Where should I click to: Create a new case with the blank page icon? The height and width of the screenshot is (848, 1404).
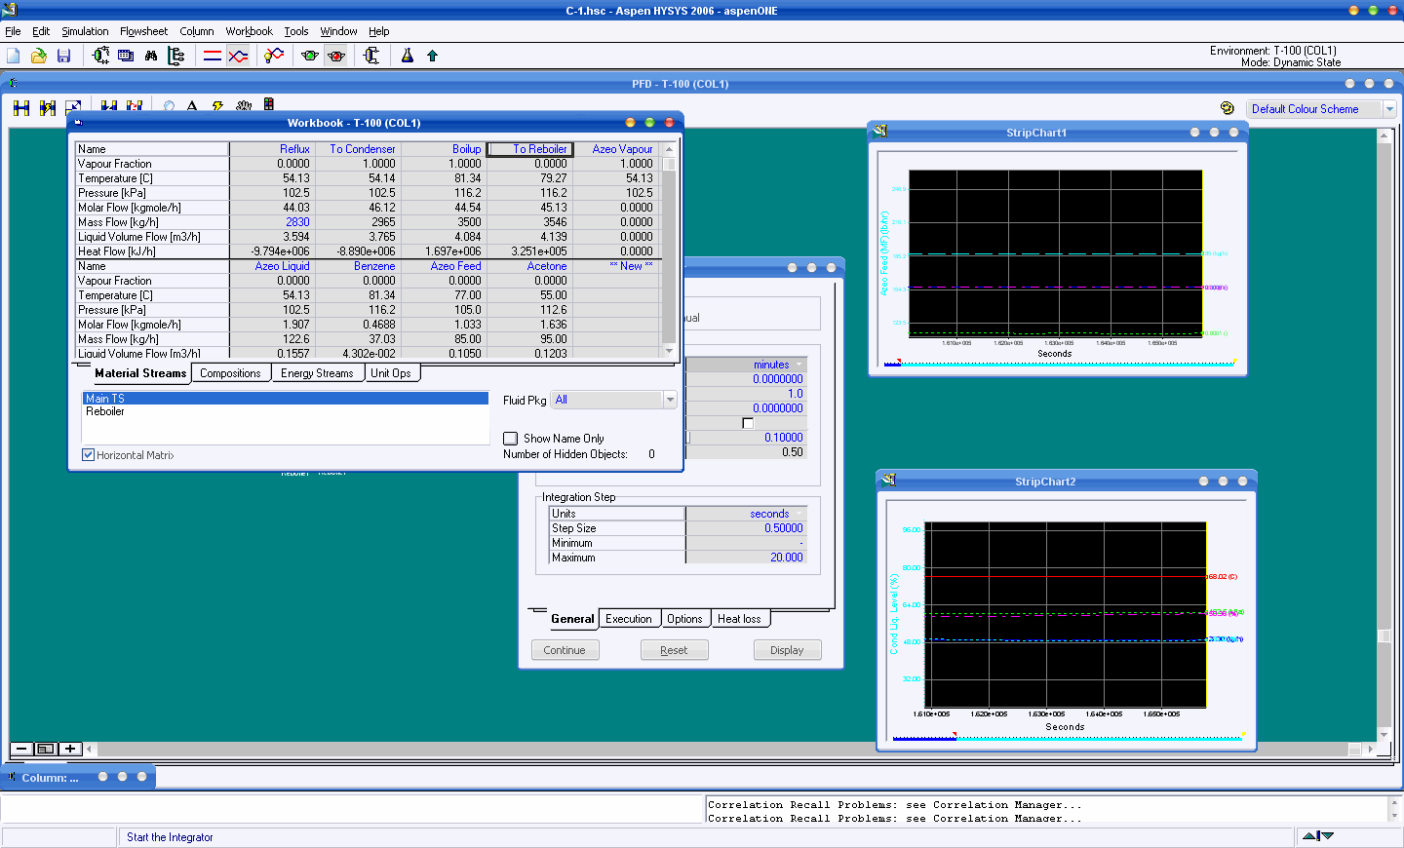click(x=14, y=56)
